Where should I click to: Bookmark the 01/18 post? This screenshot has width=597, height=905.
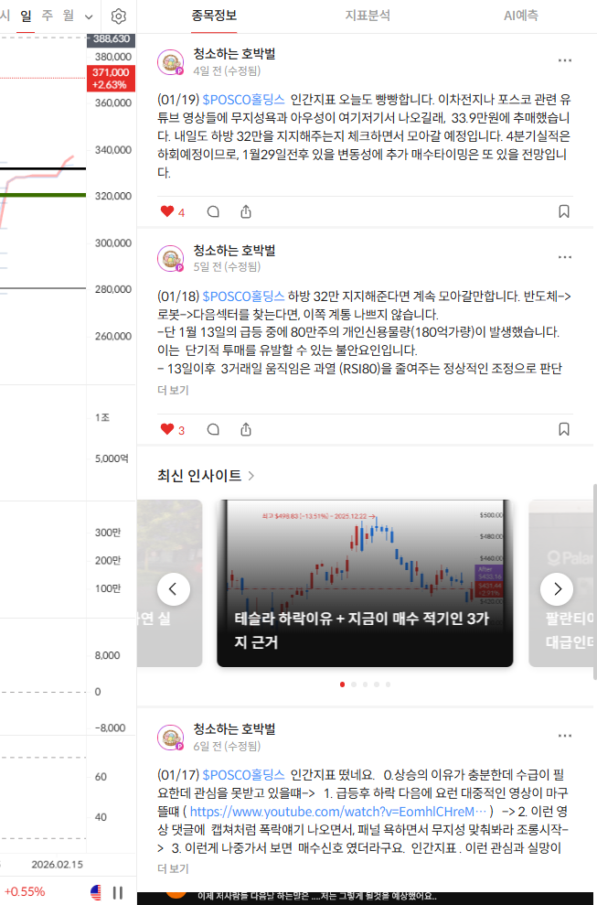pos(564,429)
